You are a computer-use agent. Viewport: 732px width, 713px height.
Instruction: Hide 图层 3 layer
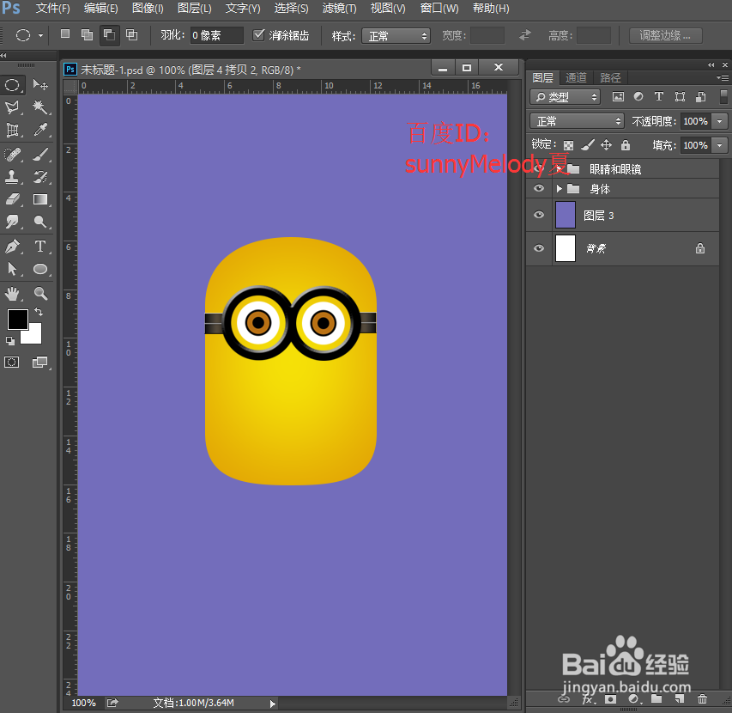539,215
